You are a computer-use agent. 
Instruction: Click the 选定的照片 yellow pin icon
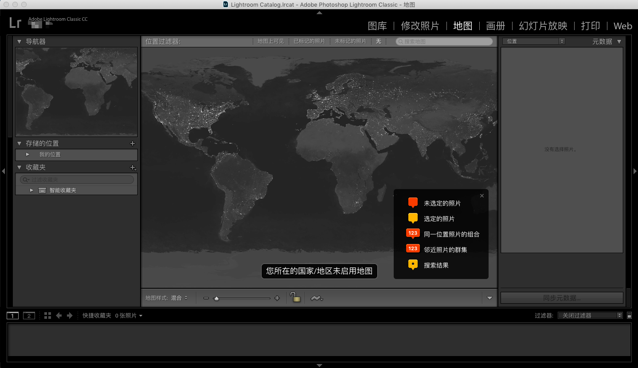[413, 219]
